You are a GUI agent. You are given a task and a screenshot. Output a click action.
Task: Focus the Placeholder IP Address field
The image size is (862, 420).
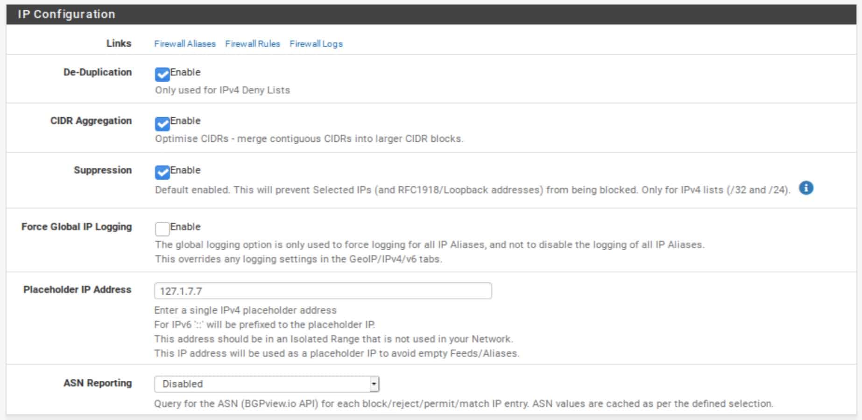pyautogui.click(x=323, y=291)
